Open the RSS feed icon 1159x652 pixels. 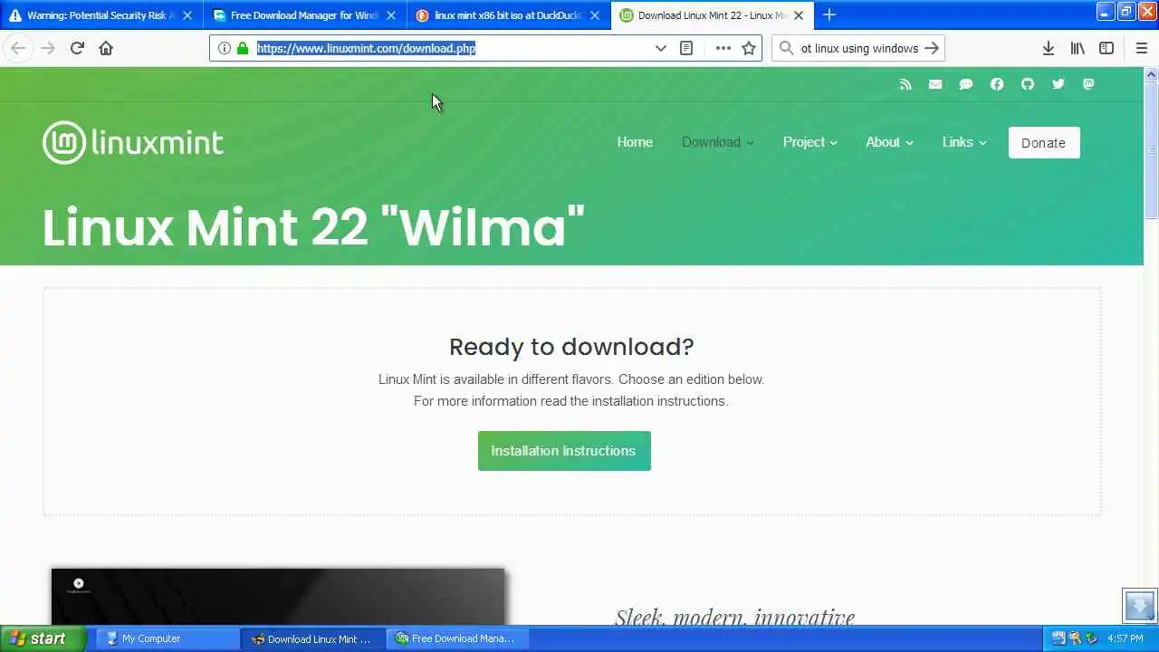tap(905, 84)
